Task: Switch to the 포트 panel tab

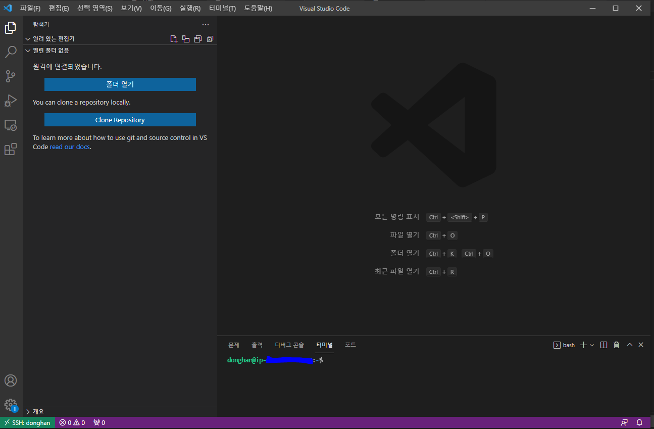Action: (x=350, y=345)
